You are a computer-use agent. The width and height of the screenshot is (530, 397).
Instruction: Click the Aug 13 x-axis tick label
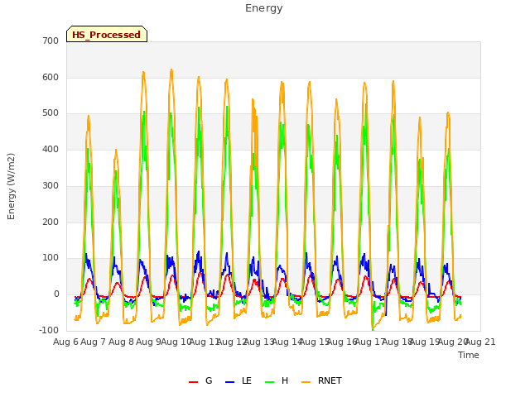(x=259, y=342)
